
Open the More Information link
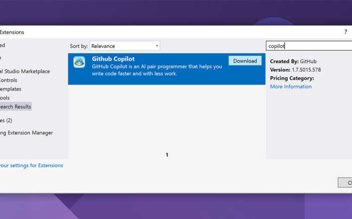pos(291,87)
